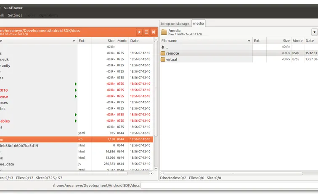Click the left panel vertical scrollbar down arrow
This screenshot has width=318, height=194.
pyautogui.click(x=156, y=169)
